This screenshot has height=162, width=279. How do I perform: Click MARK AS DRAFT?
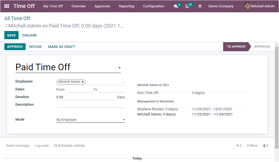[61, 47]
